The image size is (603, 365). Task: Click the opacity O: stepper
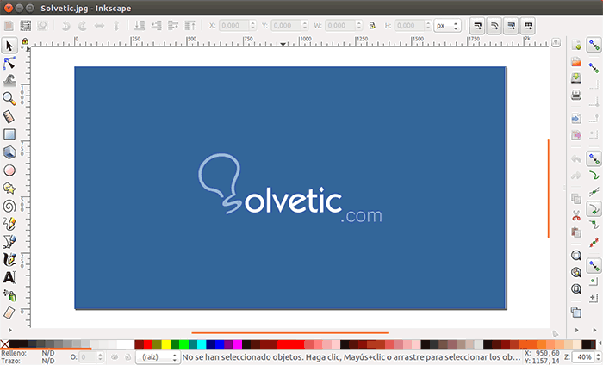pos(100,357)
